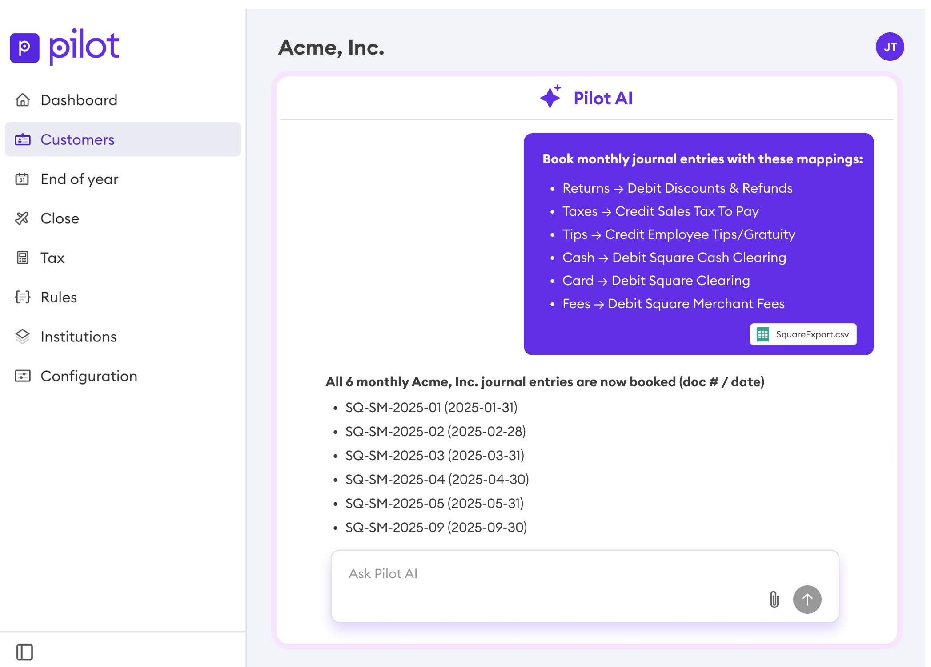Open the JT user avatar menu
Image resolution: width=931 pixels, height=667 pixels.
(890, 47)
